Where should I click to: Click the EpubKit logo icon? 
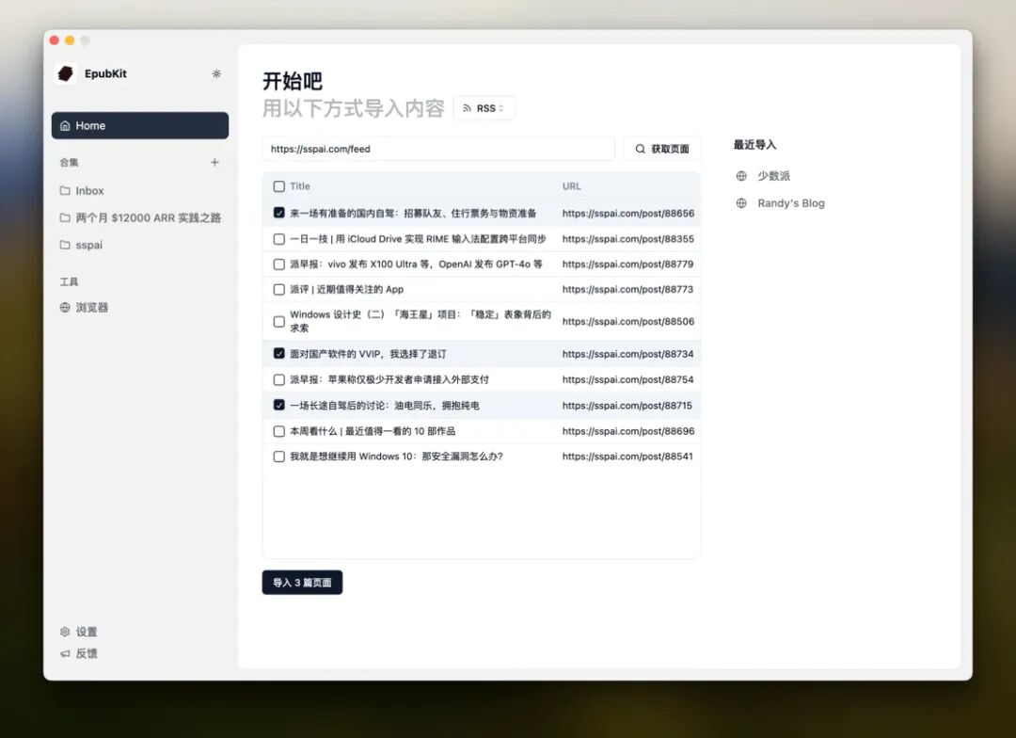tap(66, 73)
